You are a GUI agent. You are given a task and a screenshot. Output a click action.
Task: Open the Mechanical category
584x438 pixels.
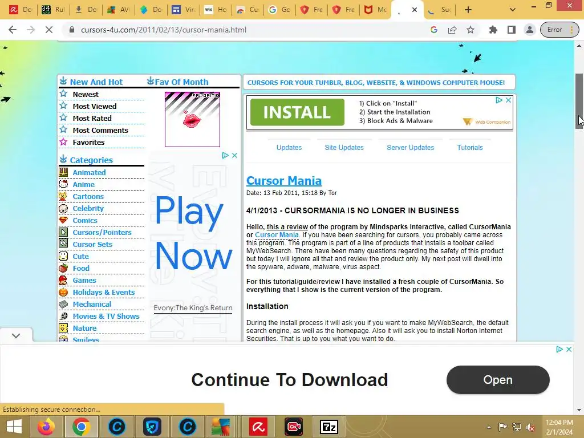92,305
